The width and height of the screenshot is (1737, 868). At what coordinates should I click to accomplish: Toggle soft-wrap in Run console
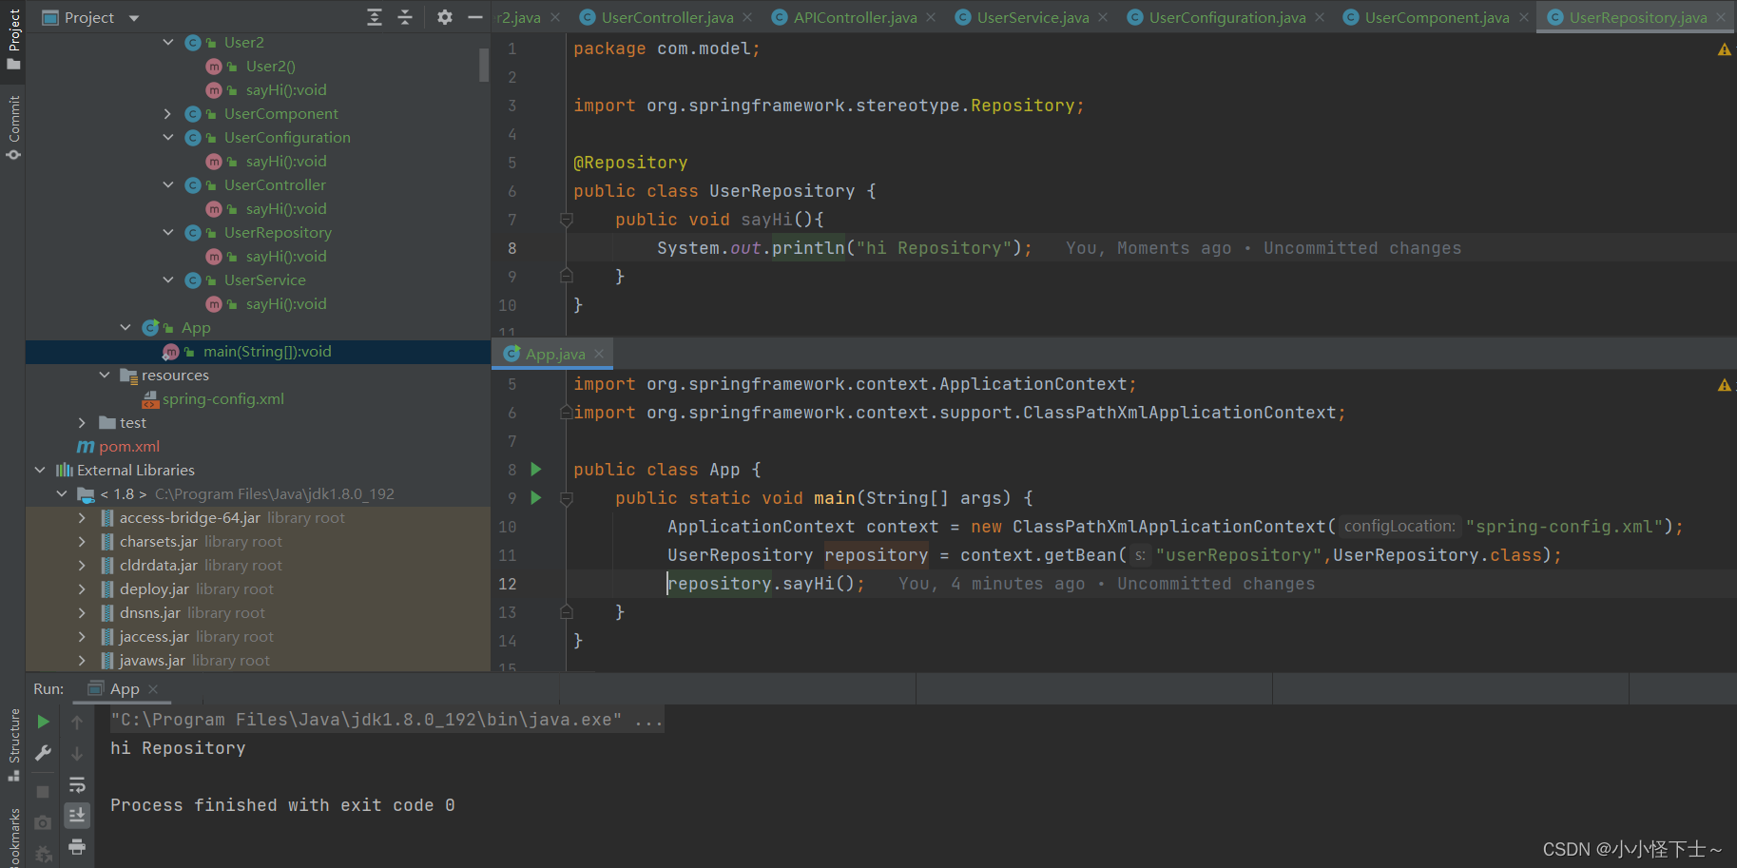(77, 785)
